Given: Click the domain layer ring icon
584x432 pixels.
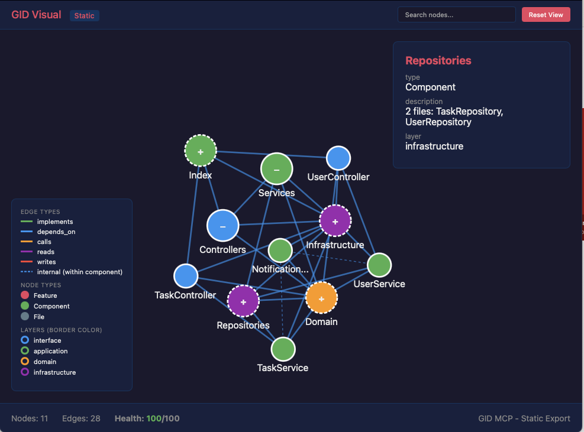Looking at the screenshot, I should tap(25, 361).
